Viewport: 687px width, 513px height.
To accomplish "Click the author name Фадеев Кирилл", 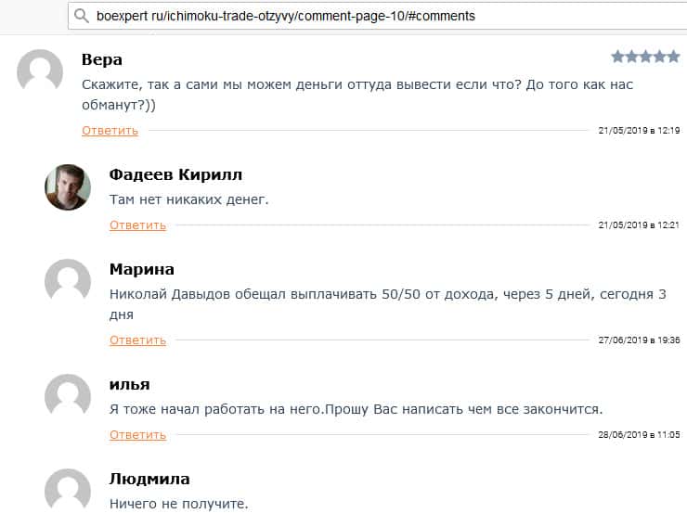I will click(176, 174).
